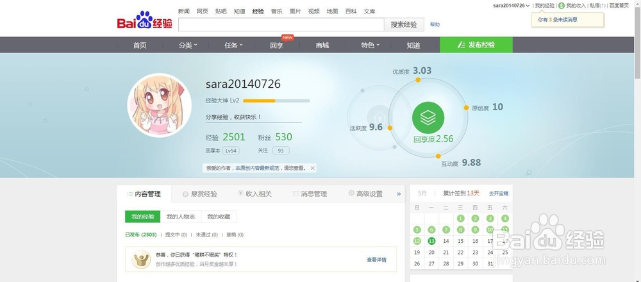
Task: Select the 我的收藏 sub-tab
Action: [219, 217]
